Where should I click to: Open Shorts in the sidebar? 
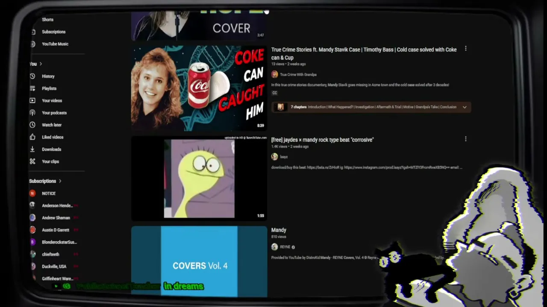click(x=47, y=20)
